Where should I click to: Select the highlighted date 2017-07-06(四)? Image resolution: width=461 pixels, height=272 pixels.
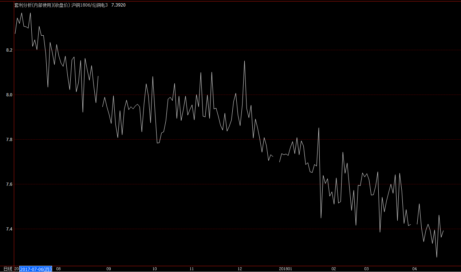[36, 269]
